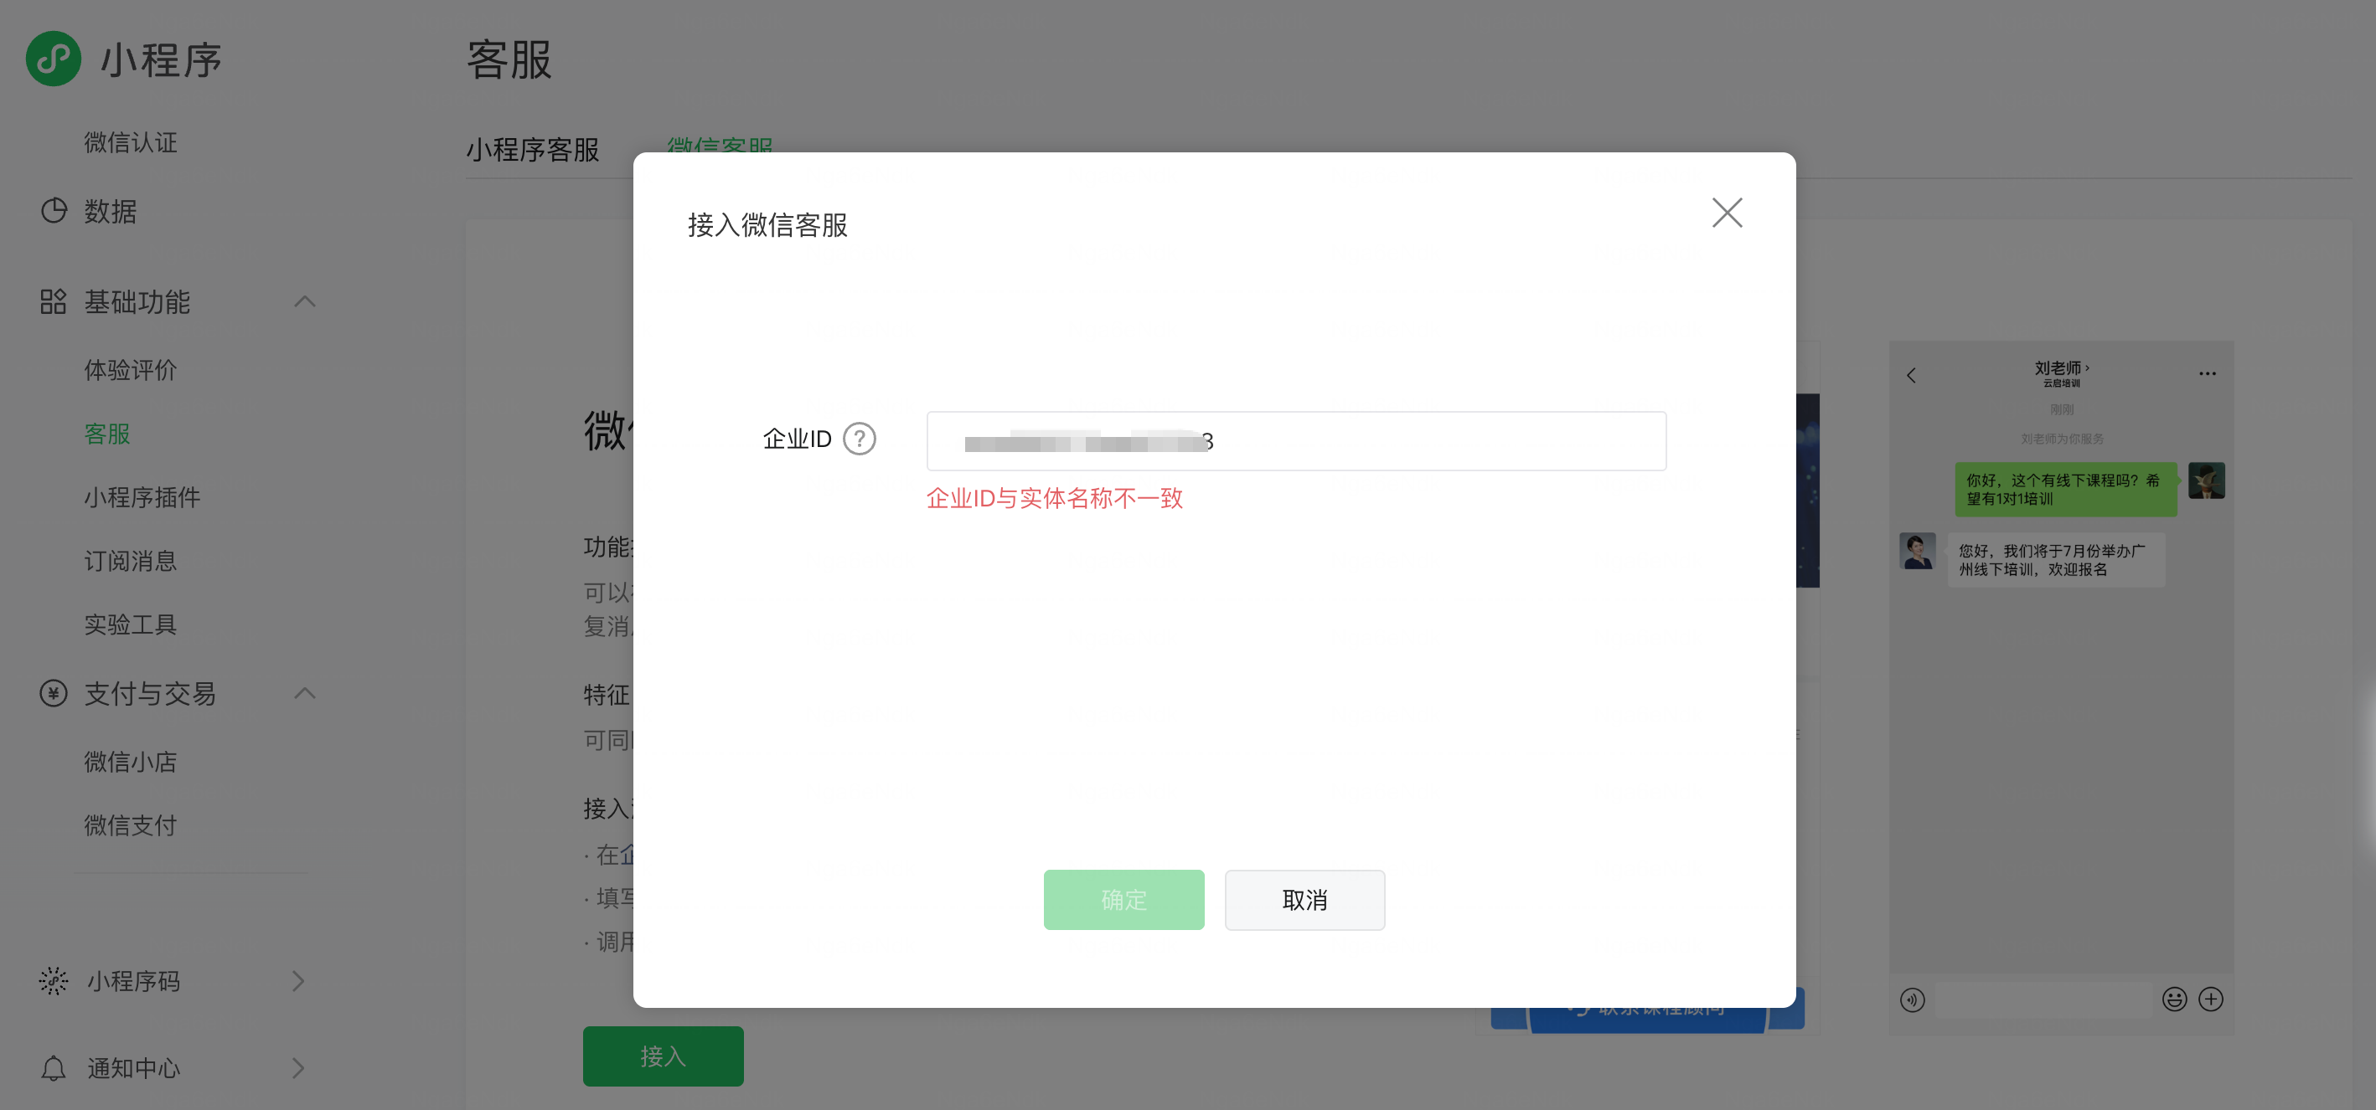Close the 接入微信客服 dialog via X
Screen dimensions: 2376x1110
tap(1726, 213)
